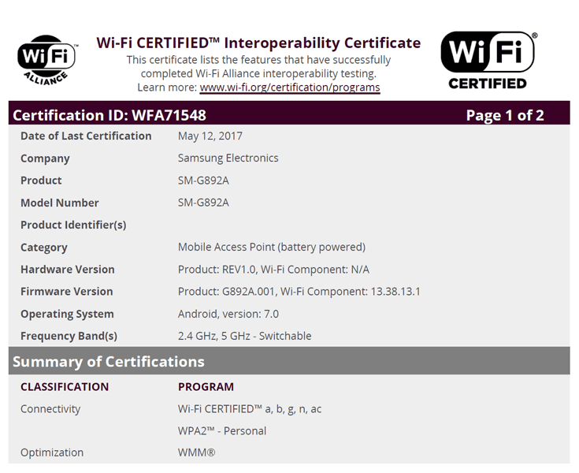The width and height of the screenshot is (579, 473).
Task: Click the Page 1 of 2 indicator
Action: pos(505,115)
